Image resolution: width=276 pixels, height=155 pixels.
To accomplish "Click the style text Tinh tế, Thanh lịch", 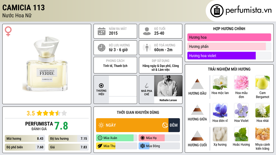I will [115, 66].
